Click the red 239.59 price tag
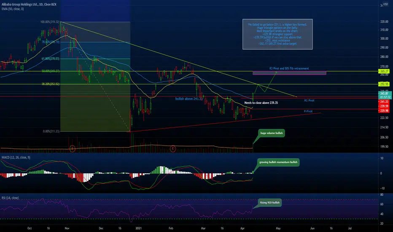 tap(384, 106)
